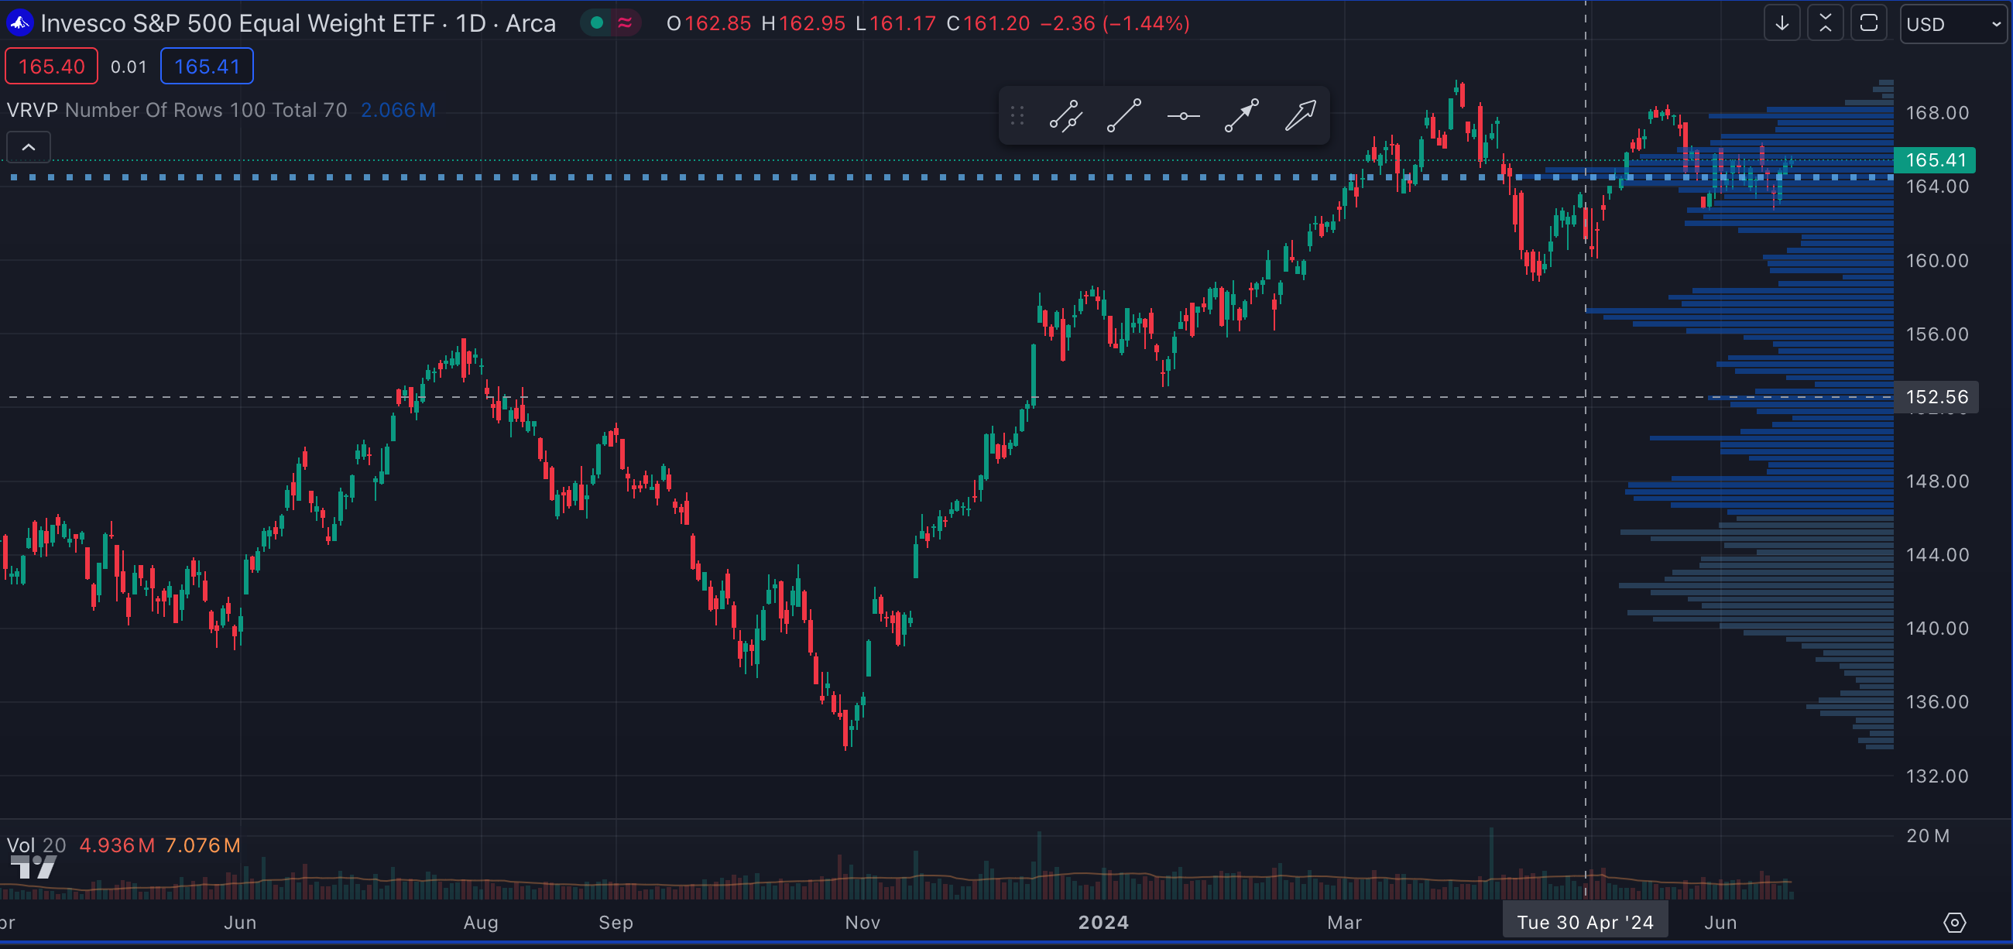Image resolution: width=2013 pixels, height=949 pixels.
Task: Select the parallel channel drawing tool
Action: point(1066,115)
